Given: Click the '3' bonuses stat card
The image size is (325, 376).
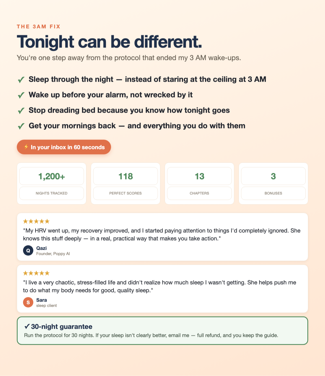Looking at the screenshot, I should (x=274, y=184).
